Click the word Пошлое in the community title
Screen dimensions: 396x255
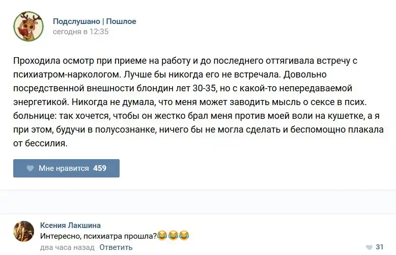[x=121, y=21]
